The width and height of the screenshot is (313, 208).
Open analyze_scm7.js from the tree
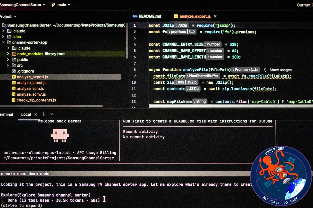[x=31, y=94]
